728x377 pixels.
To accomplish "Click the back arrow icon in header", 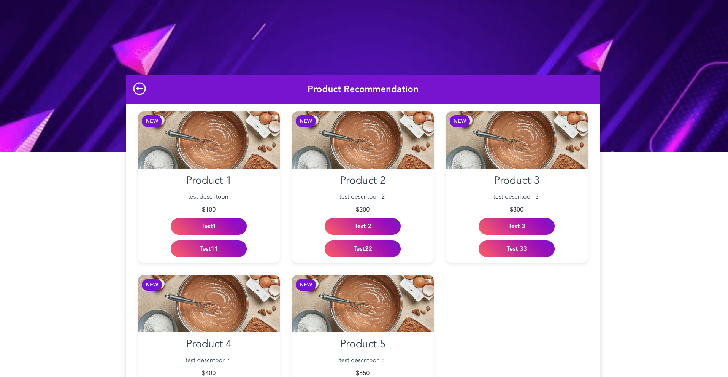I will pyautogui.click(x=140, y=89).
